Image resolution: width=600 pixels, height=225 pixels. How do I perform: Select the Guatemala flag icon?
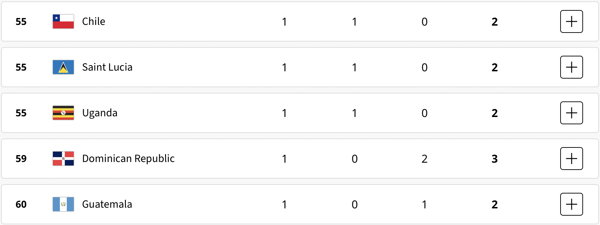pos(63,204)
